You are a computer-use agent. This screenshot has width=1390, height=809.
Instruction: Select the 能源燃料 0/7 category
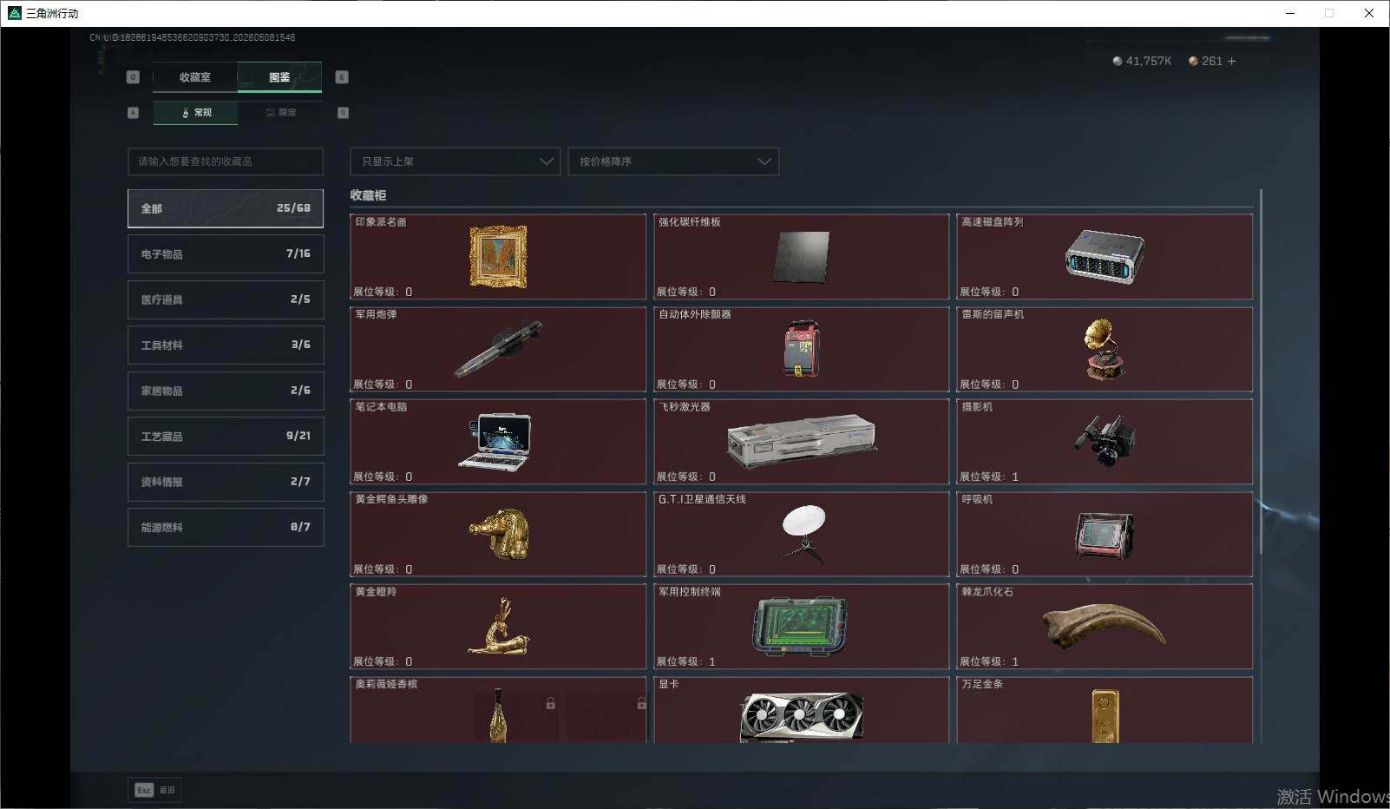pyautogui.click(x=226, y=527)
